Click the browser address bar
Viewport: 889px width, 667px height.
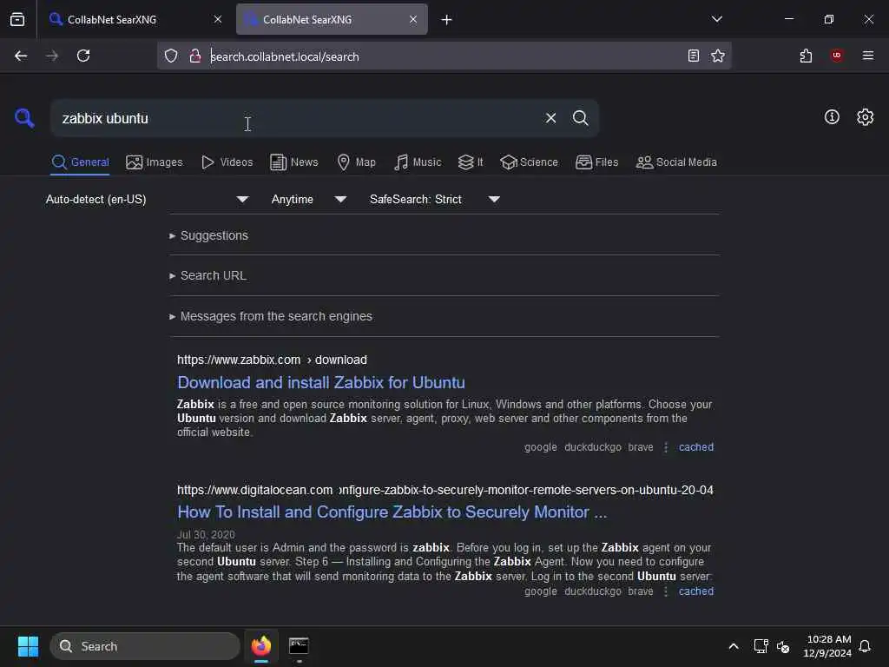coord(445,56)
